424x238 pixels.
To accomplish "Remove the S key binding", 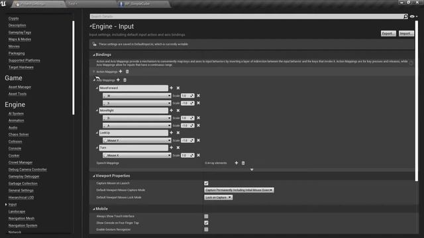I will coord(198,103).
